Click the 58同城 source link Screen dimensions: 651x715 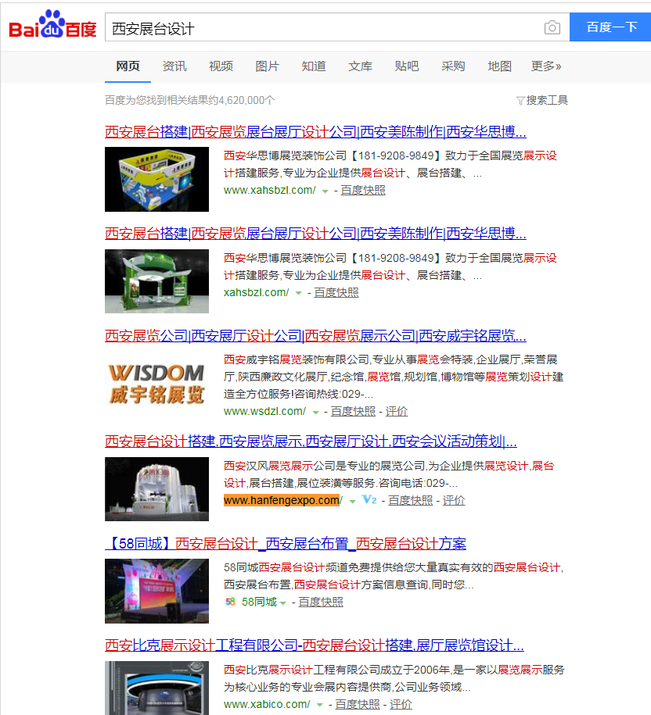259,602
